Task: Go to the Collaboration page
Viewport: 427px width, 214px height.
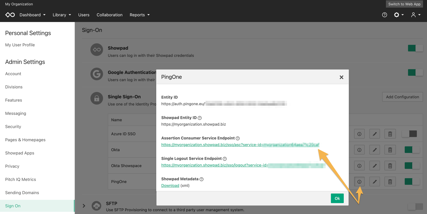Action: pos(110,15)
